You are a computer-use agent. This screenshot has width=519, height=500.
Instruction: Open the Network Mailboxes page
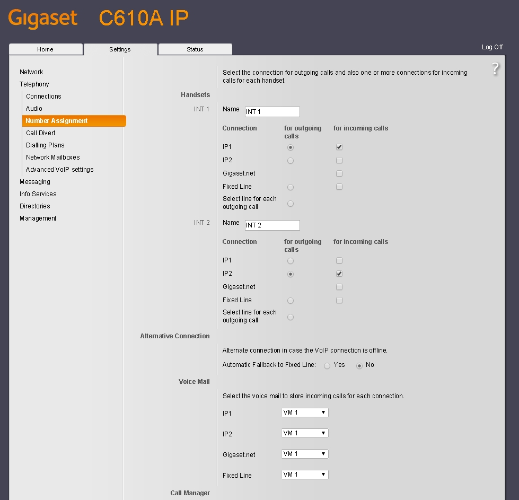[53, 157]
